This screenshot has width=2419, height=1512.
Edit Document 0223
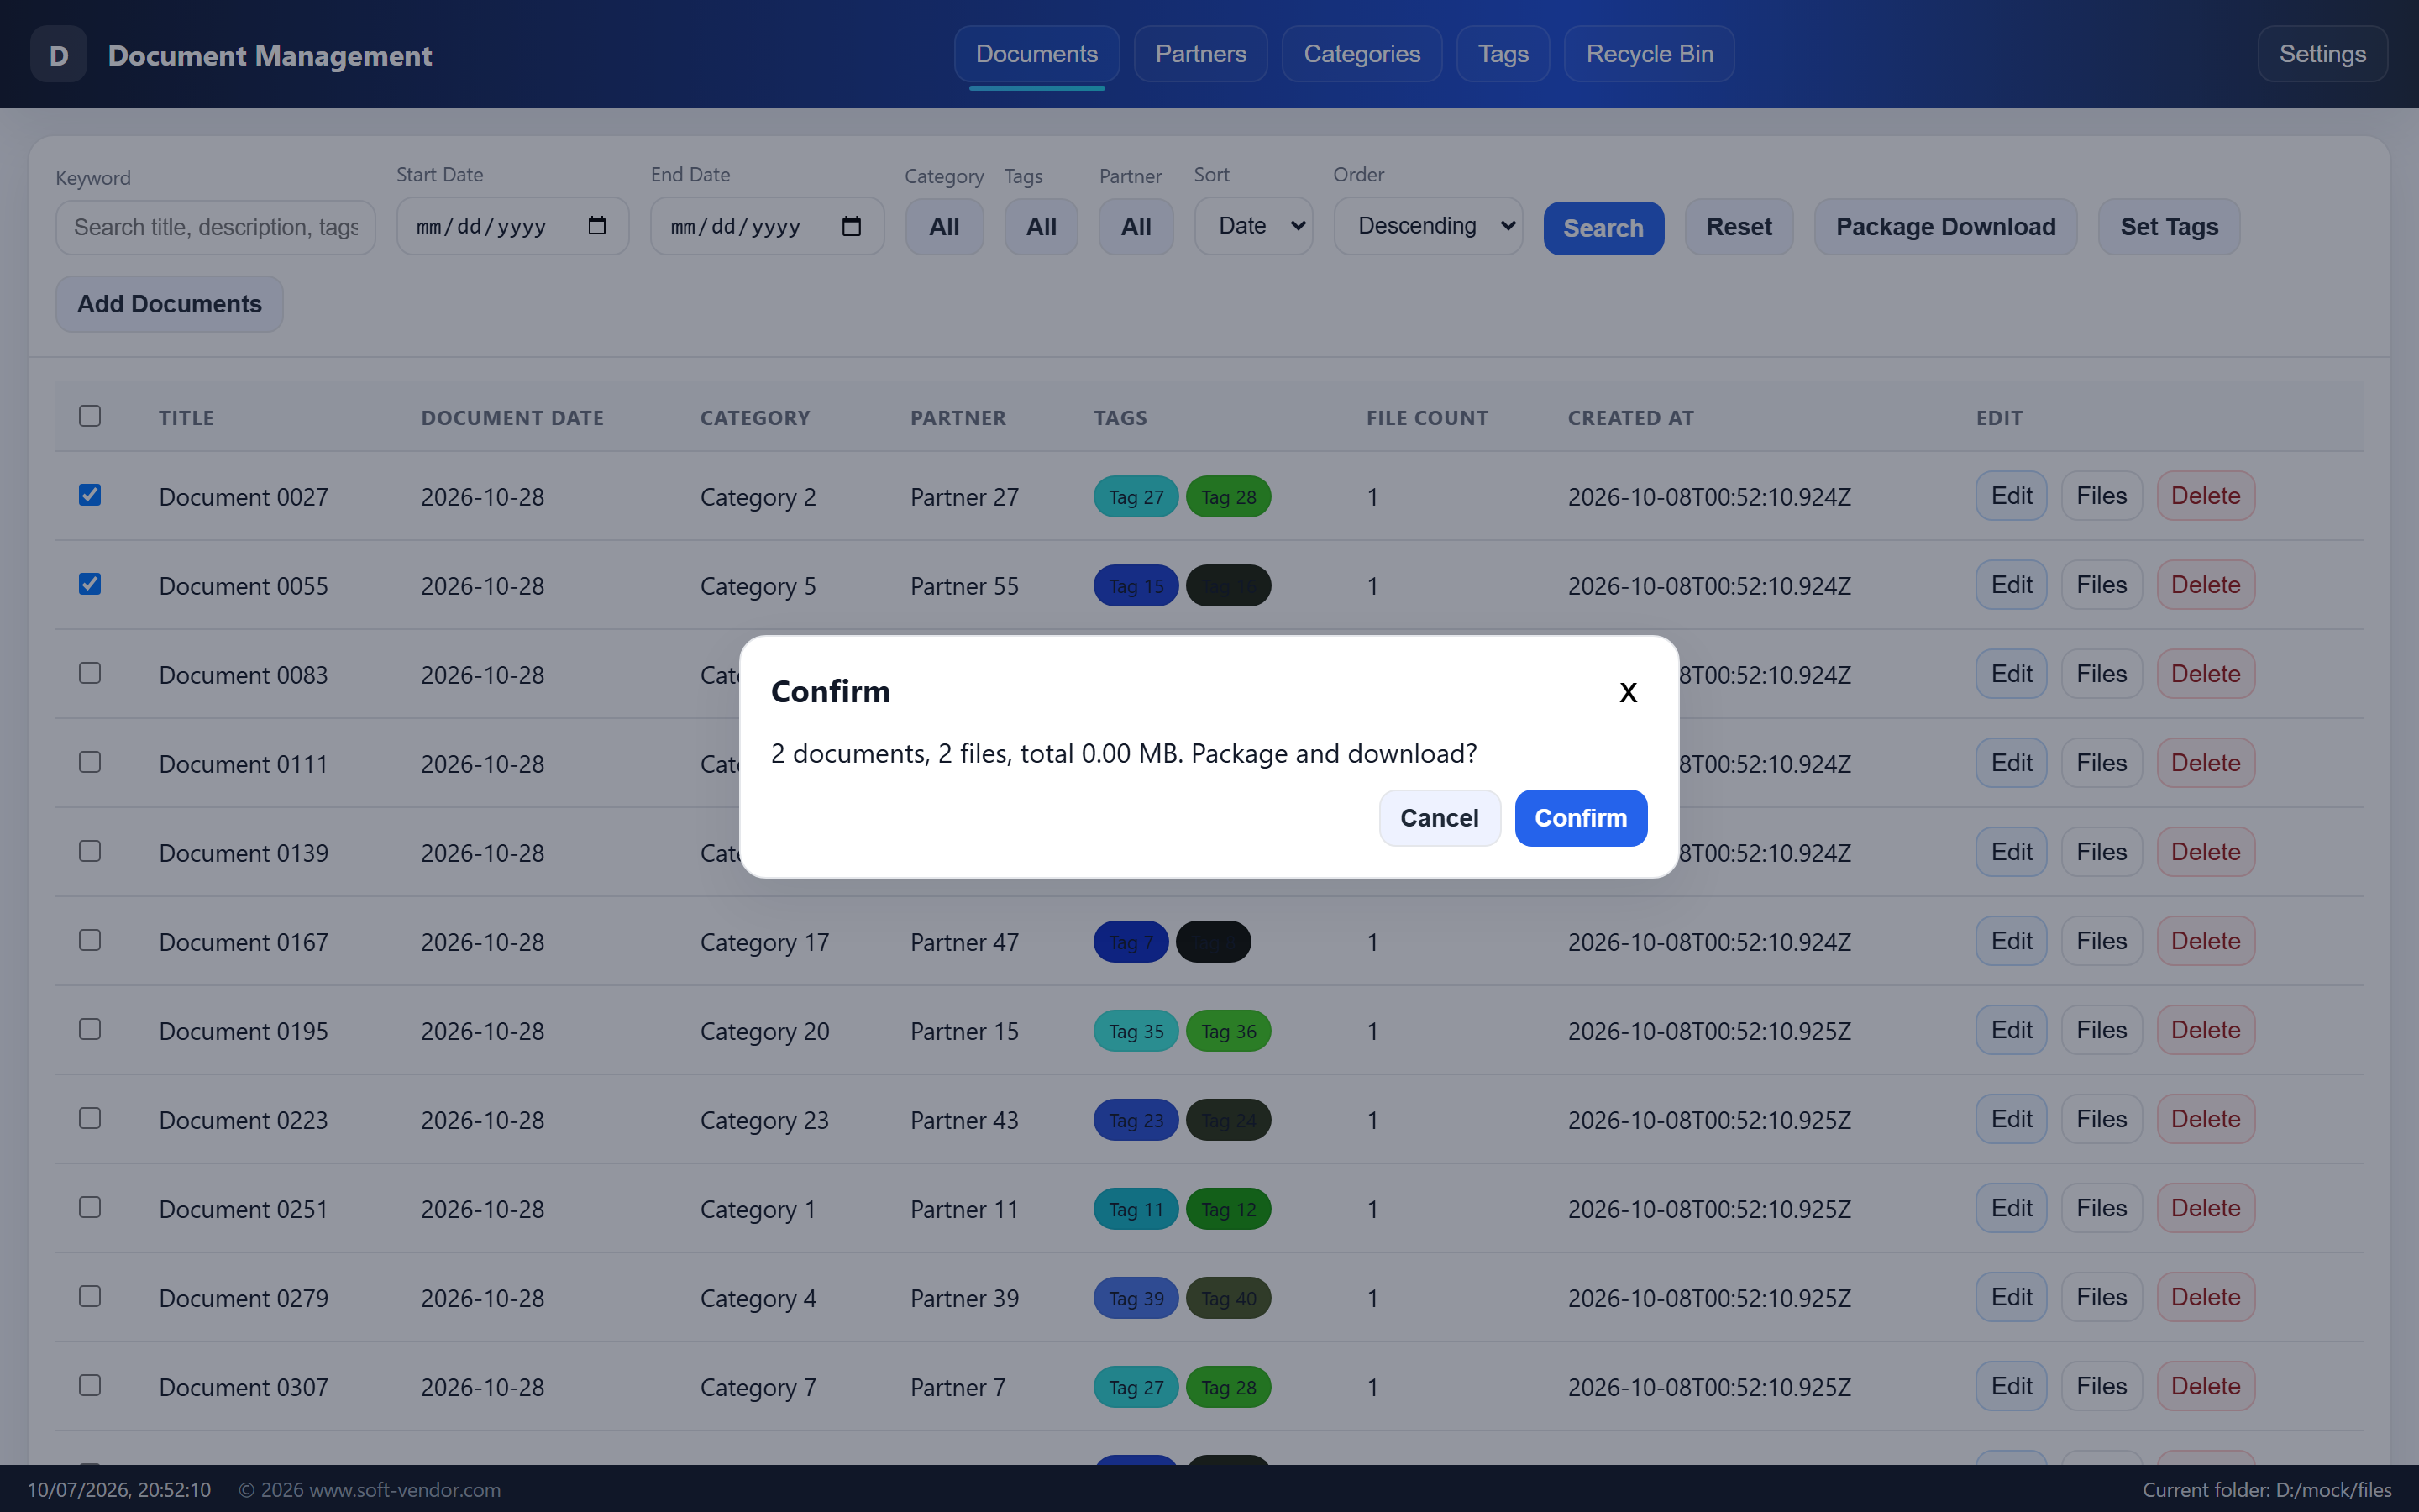[x=2011, y=1119]
